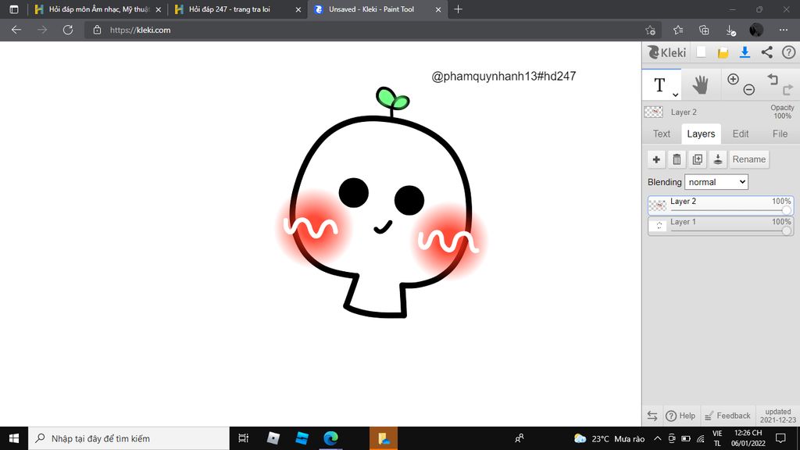The height and width of the screenshot is (450, 800).
Task: Switch to the File tab
Action: pos(780,134)
